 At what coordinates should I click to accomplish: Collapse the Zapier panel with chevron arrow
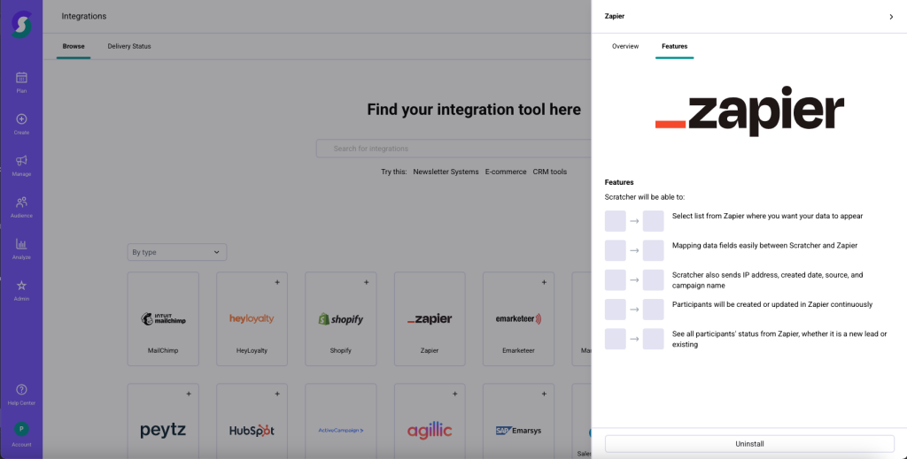891,17
